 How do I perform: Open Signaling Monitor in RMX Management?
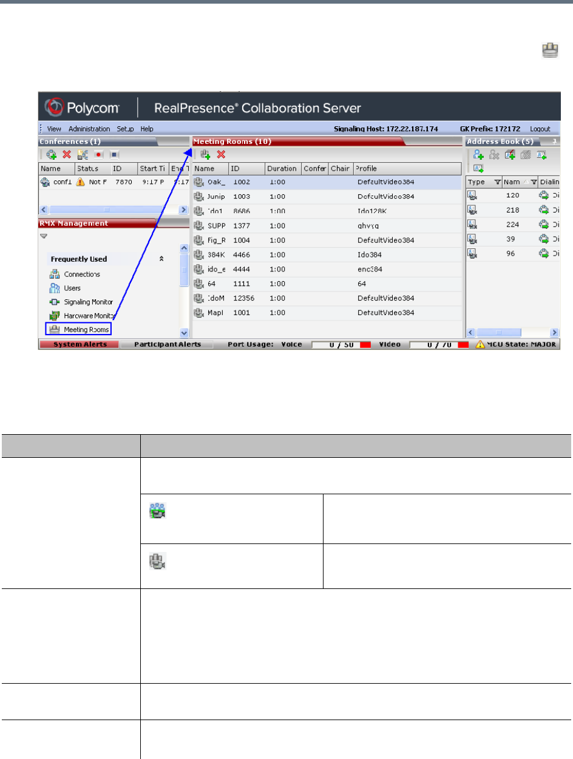click(81, 302)
